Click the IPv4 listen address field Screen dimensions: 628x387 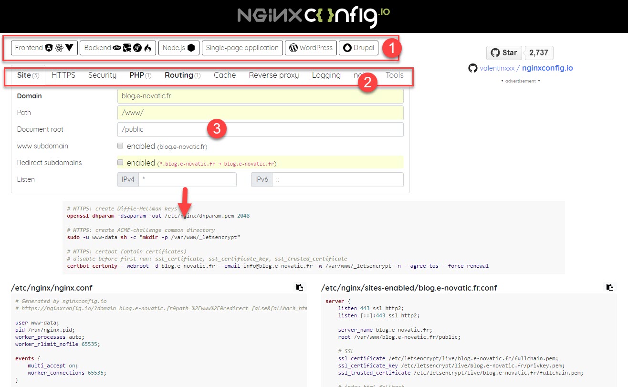tap(188, 179)
